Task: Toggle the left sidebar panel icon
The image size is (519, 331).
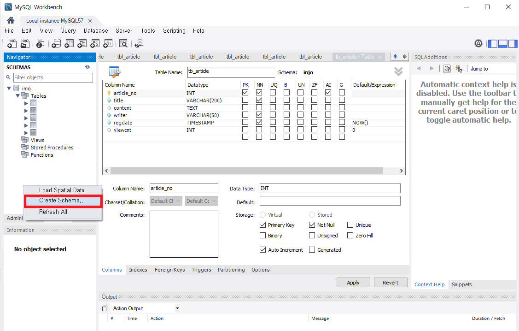Action: coord(493,43)
